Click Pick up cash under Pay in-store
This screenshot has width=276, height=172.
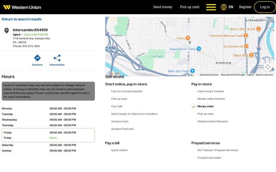click(205, 114)
